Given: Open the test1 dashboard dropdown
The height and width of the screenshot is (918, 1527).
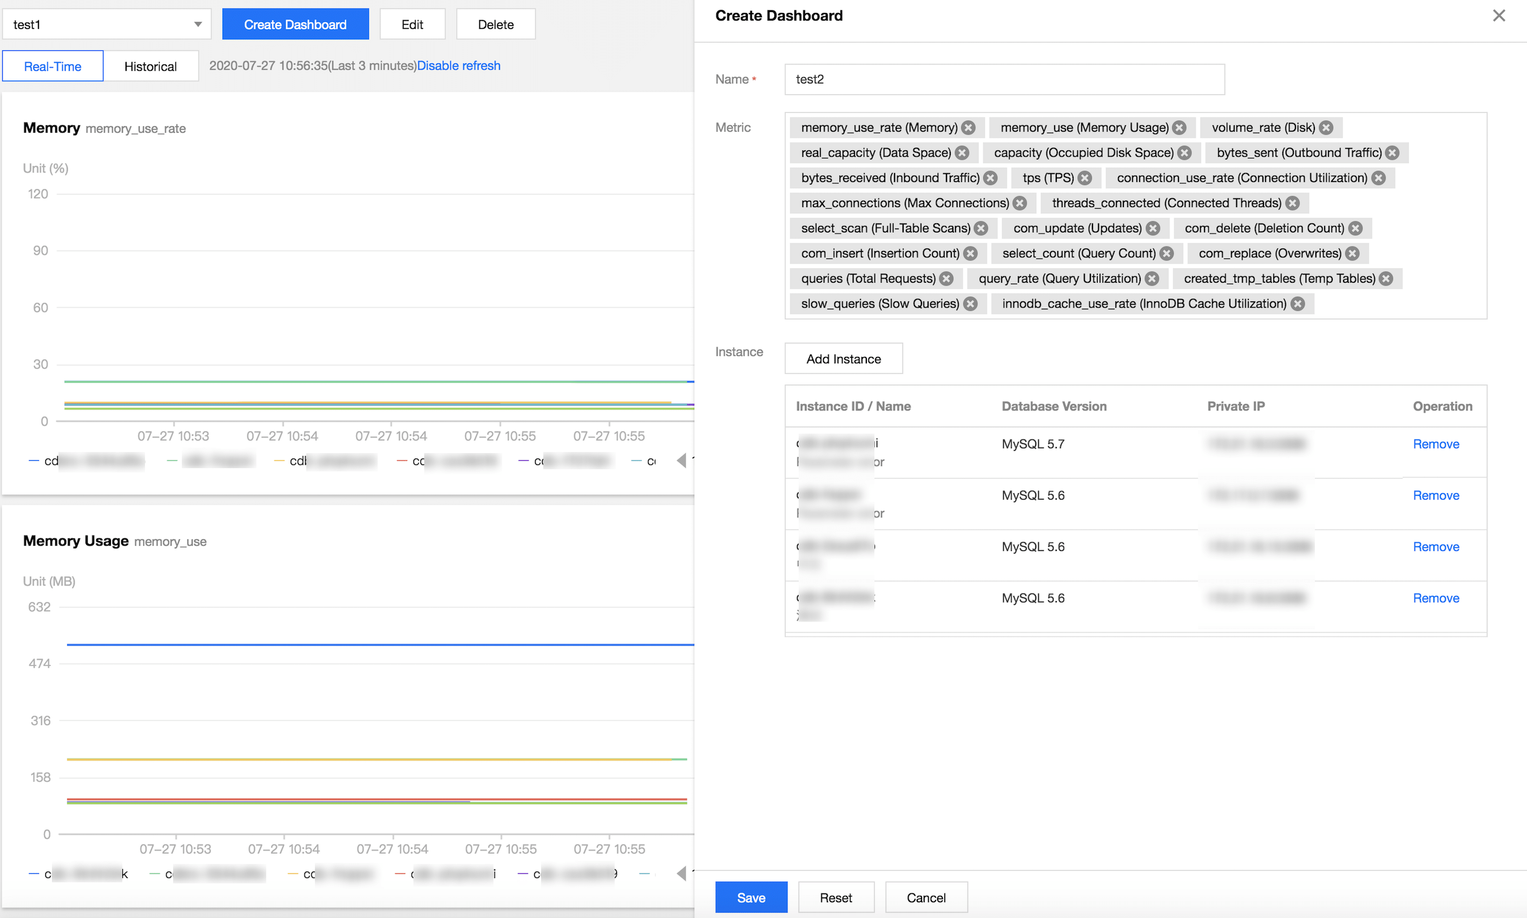Looking at the screenshot, I should 107,25.
